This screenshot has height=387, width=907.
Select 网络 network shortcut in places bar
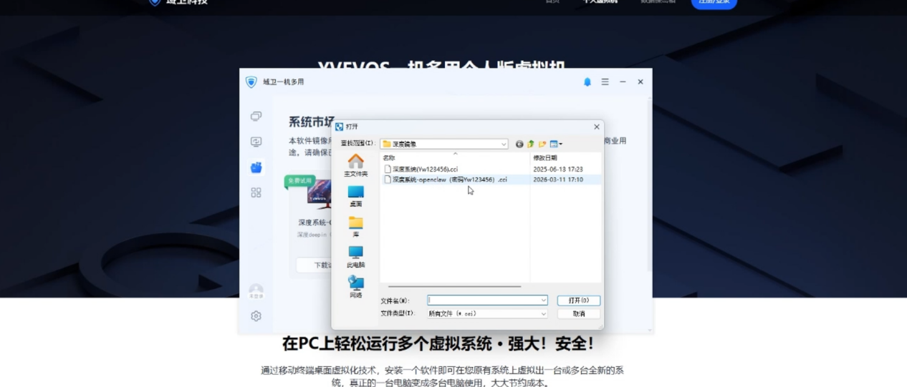coord(355,287)
